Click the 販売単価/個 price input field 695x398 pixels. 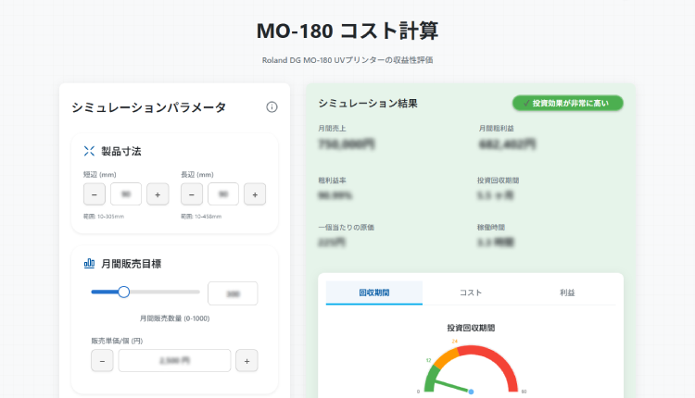(x=174, y=360)
